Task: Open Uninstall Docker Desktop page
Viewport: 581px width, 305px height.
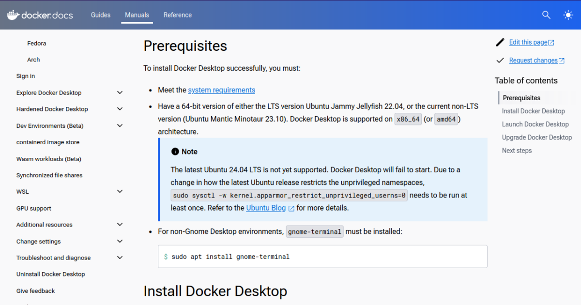Action: (x=51, y=274)
